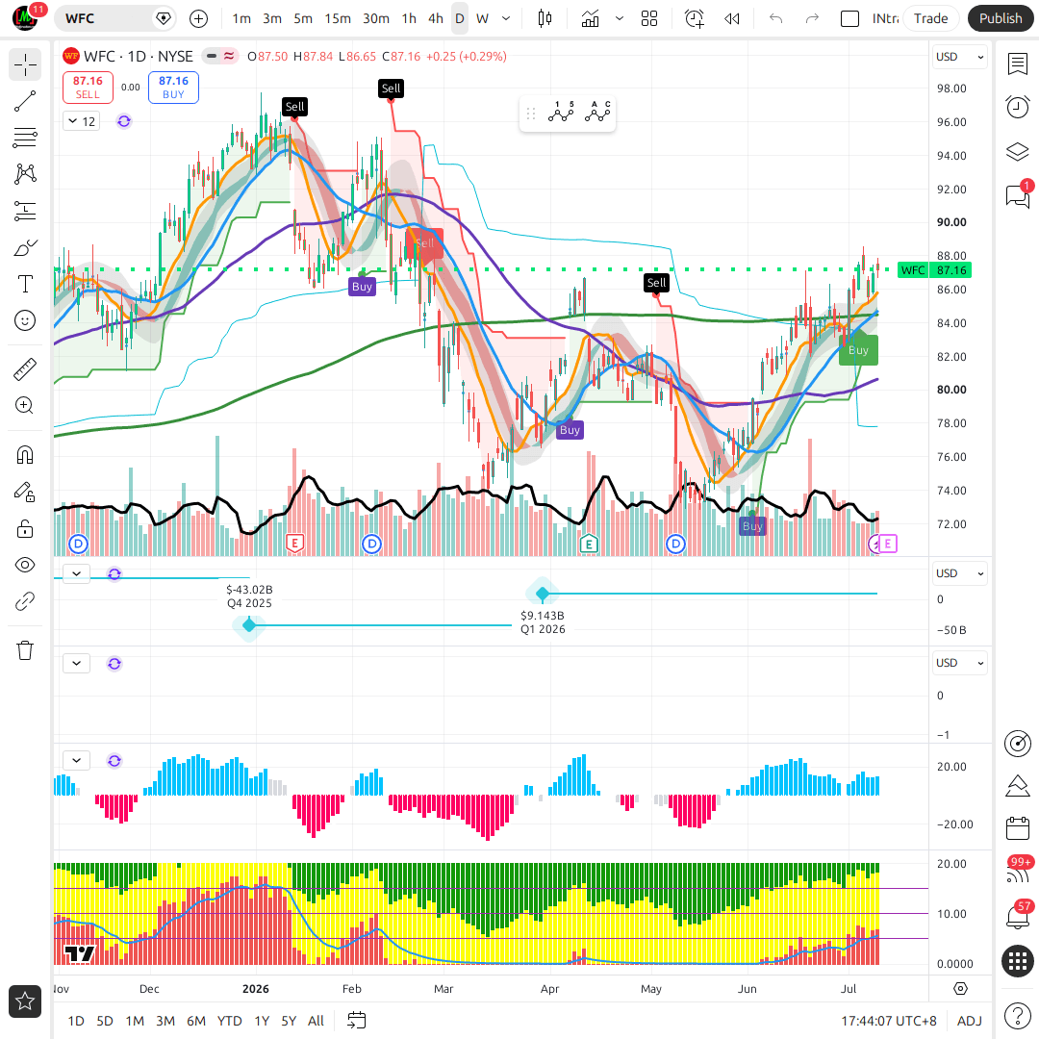Click the Publish button
The width and height of the screenshot is (1039, 1039).
[1001, 18]
